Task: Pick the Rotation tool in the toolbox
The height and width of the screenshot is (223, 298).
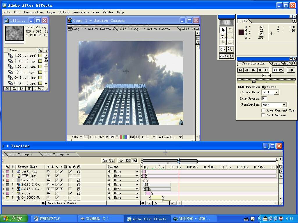Action: tap(230, 30)
